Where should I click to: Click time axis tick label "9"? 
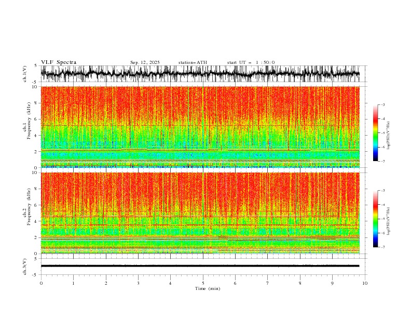[332, 283]
